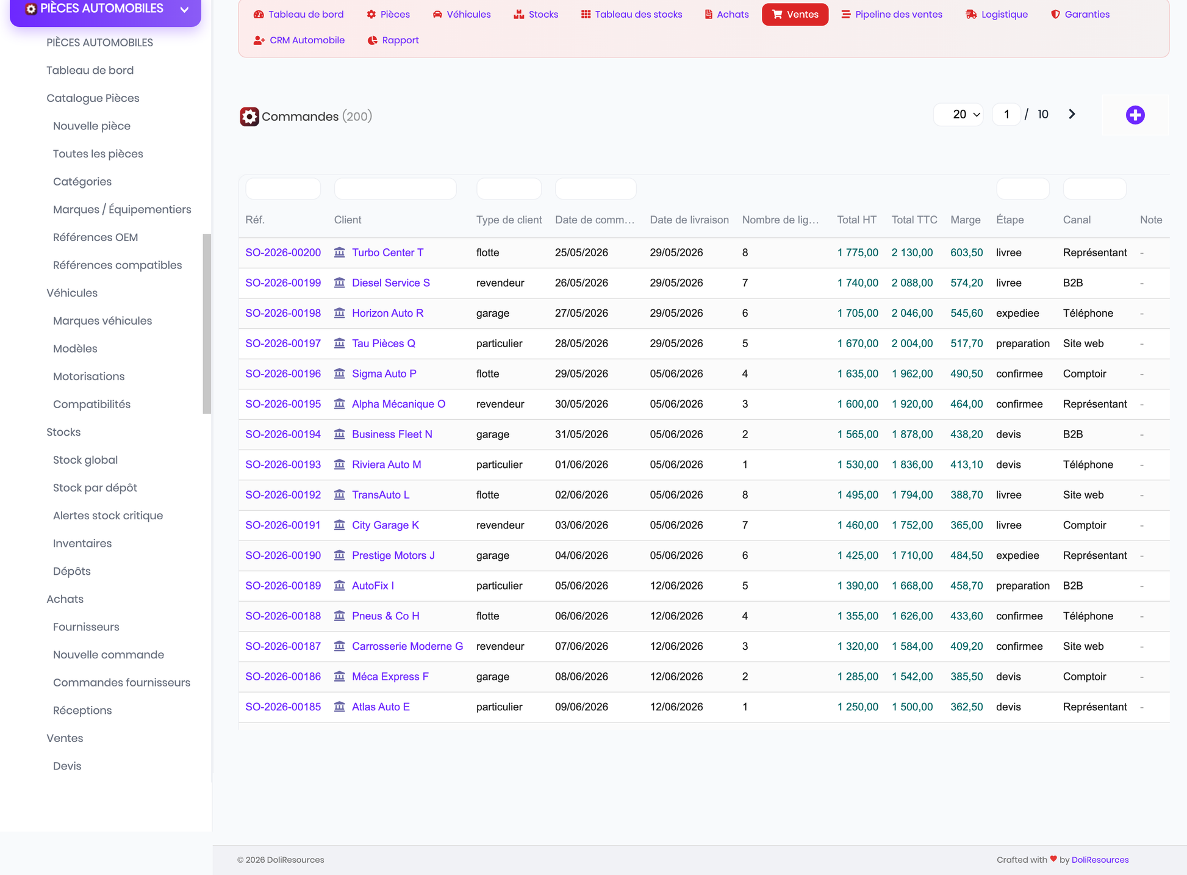1187x875 pixels.
Task: Click company icon beside Diesel Service S
Action: click(x=340, y=283)
